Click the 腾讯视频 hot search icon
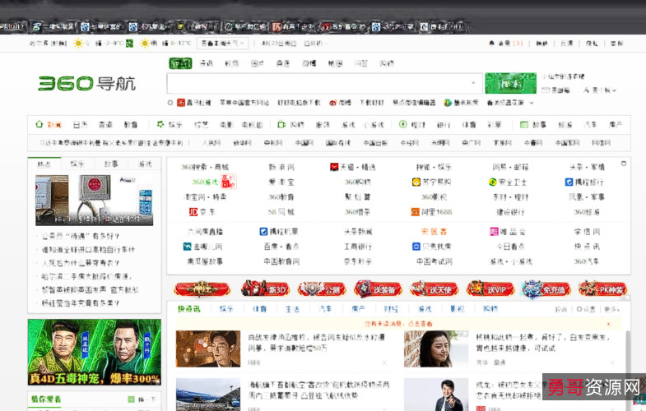Image resolution: width=646 pixels, height=411 pixels. point(448,103)
